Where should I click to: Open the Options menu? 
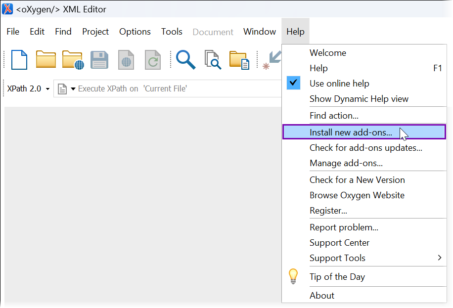(135, 32)
